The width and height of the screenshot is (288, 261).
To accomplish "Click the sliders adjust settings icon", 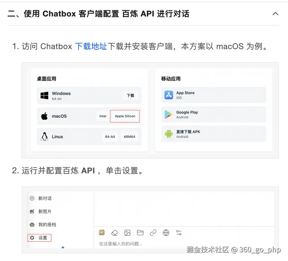I will click(179, 233).
